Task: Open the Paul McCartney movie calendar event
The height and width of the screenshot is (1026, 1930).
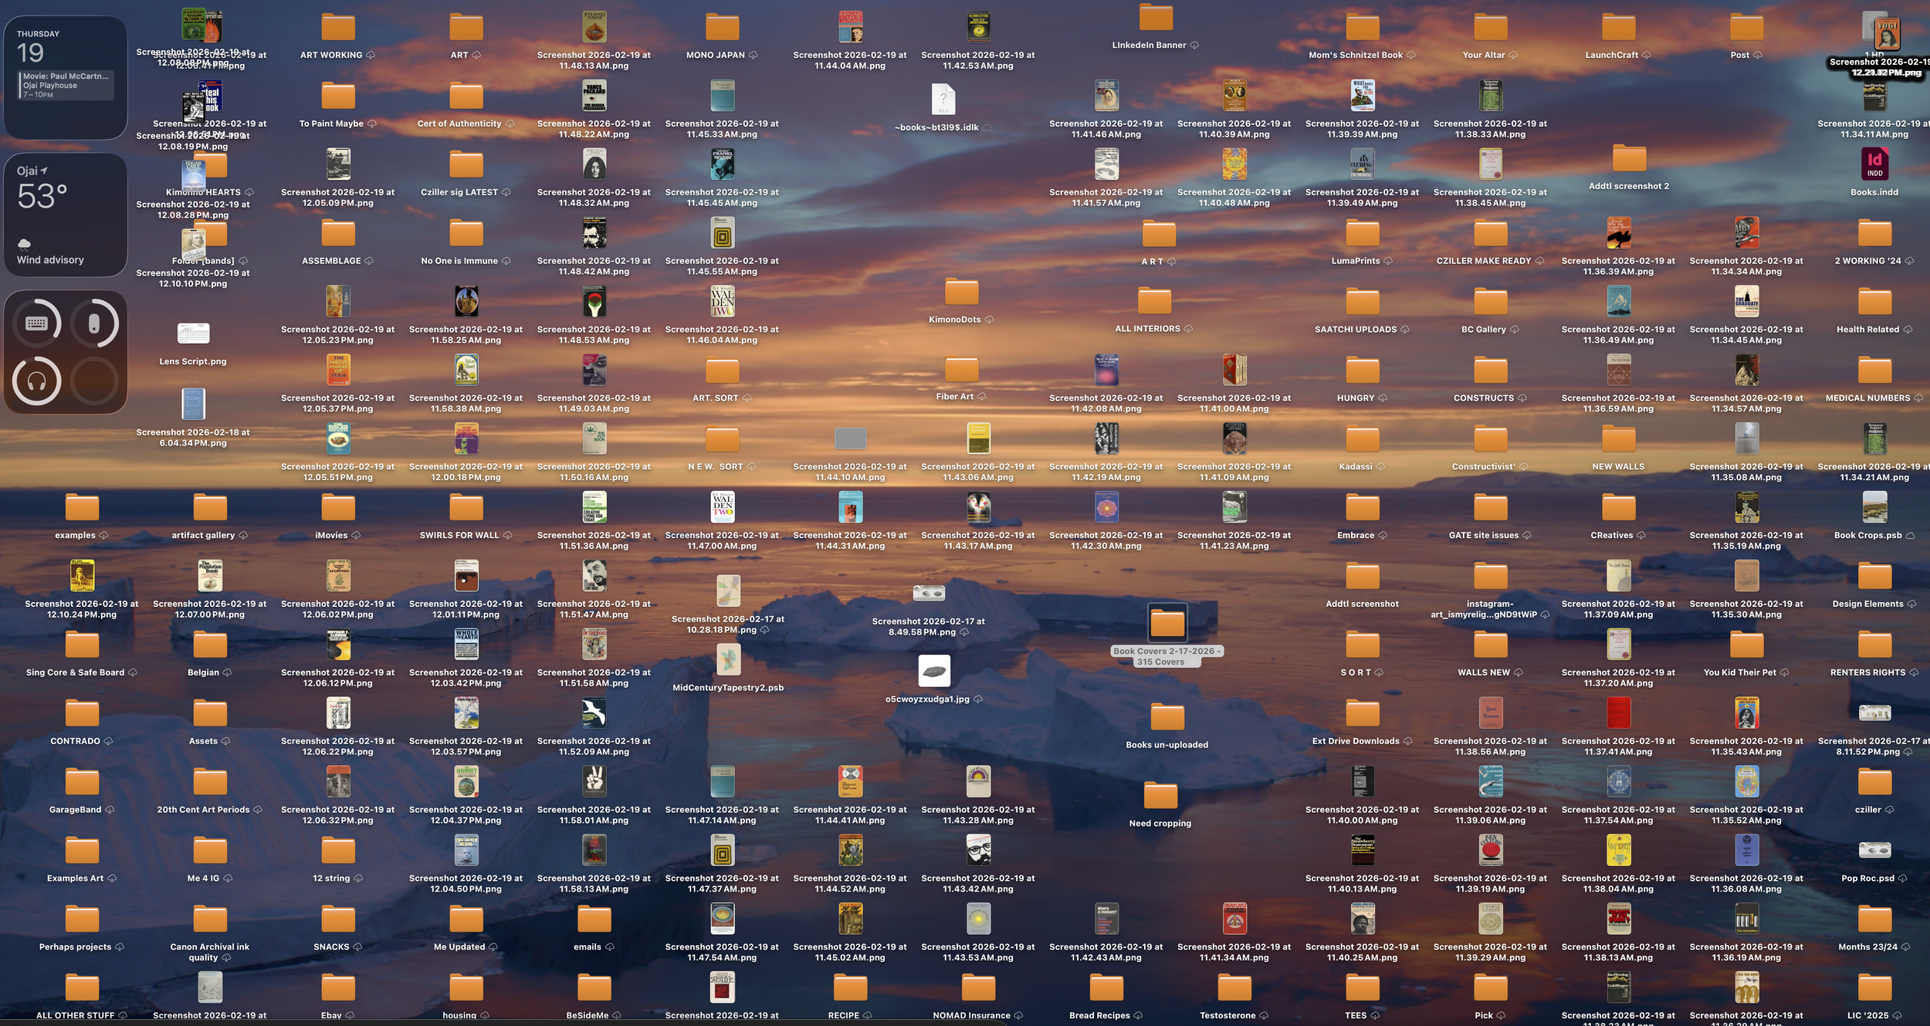Action: pos(65,85)
